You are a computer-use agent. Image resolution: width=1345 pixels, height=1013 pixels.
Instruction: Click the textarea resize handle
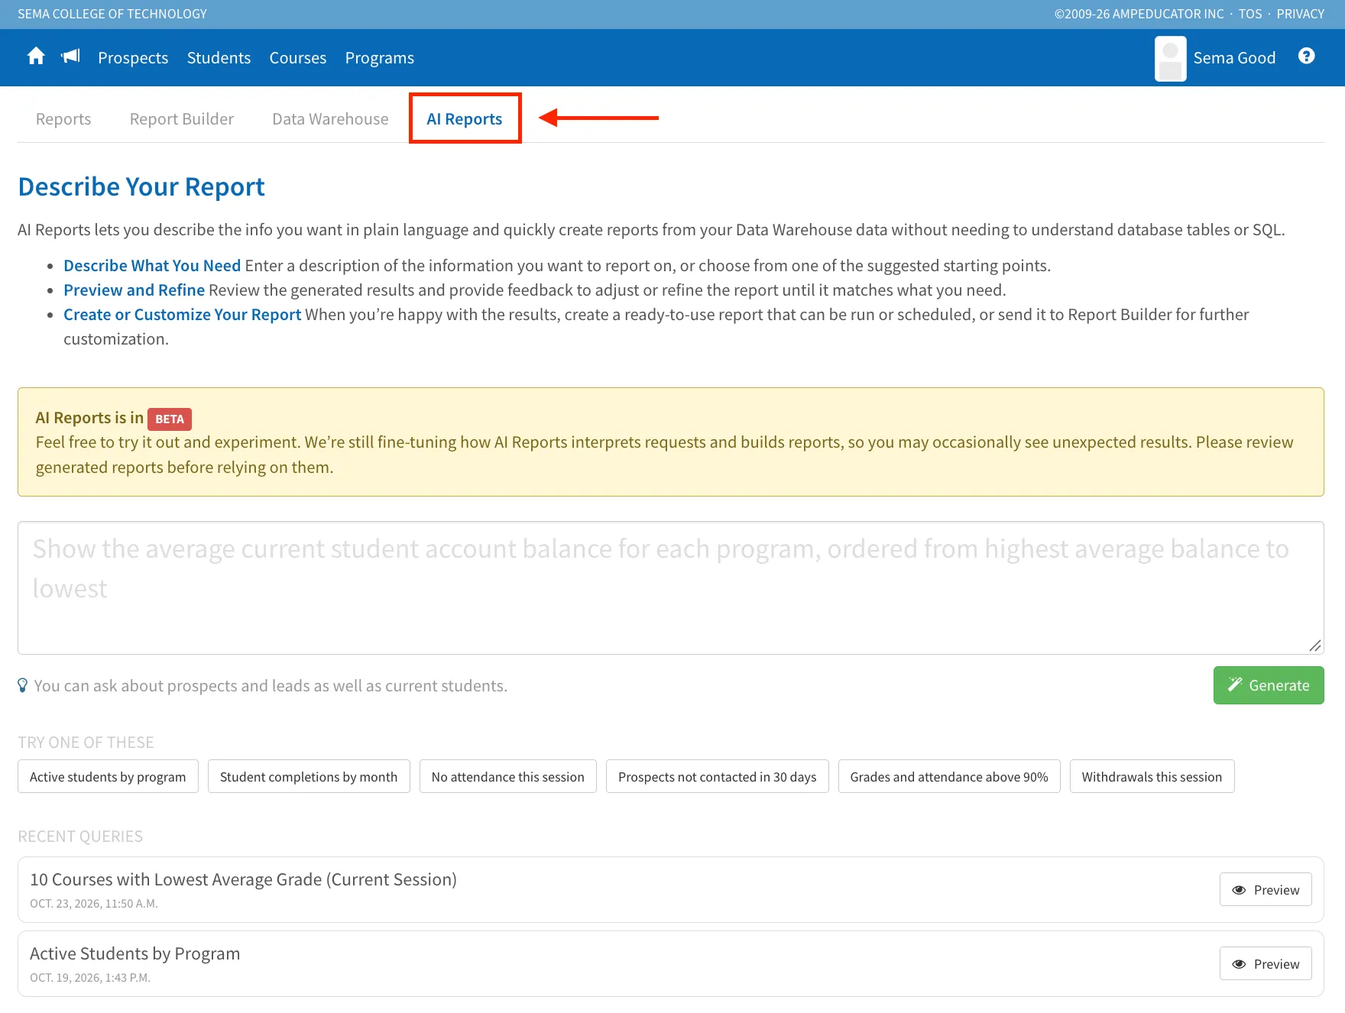(x=1314, y=646)
